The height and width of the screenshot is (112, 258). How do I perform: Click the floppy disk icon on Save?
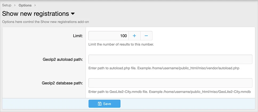pos(100,104)
